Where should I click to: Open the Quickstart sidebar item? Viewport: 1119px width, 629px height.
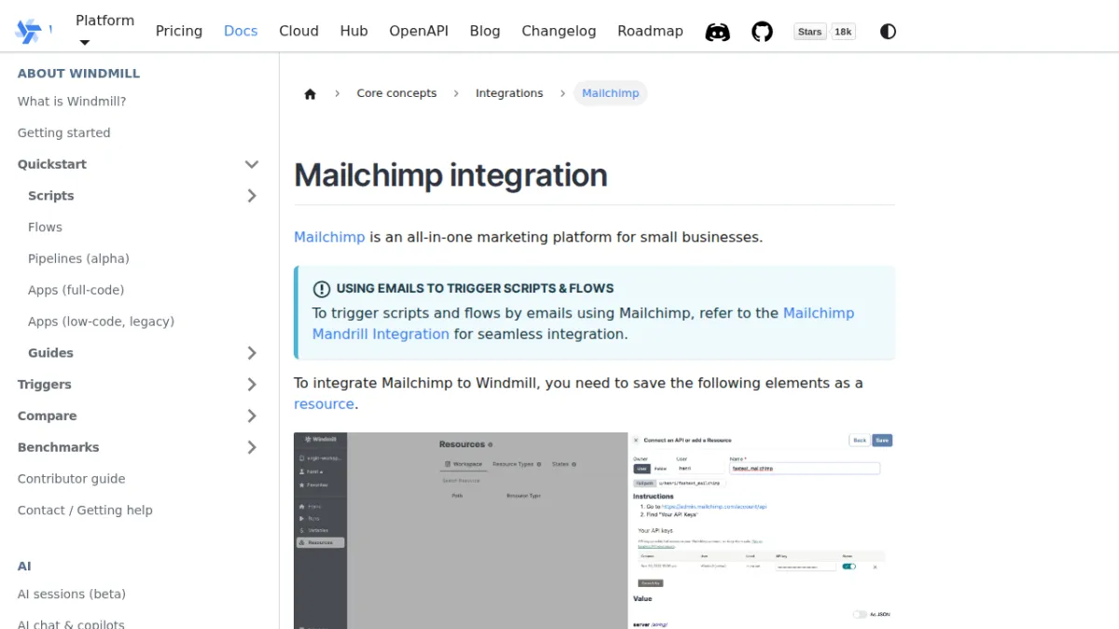tap(52, 164)
